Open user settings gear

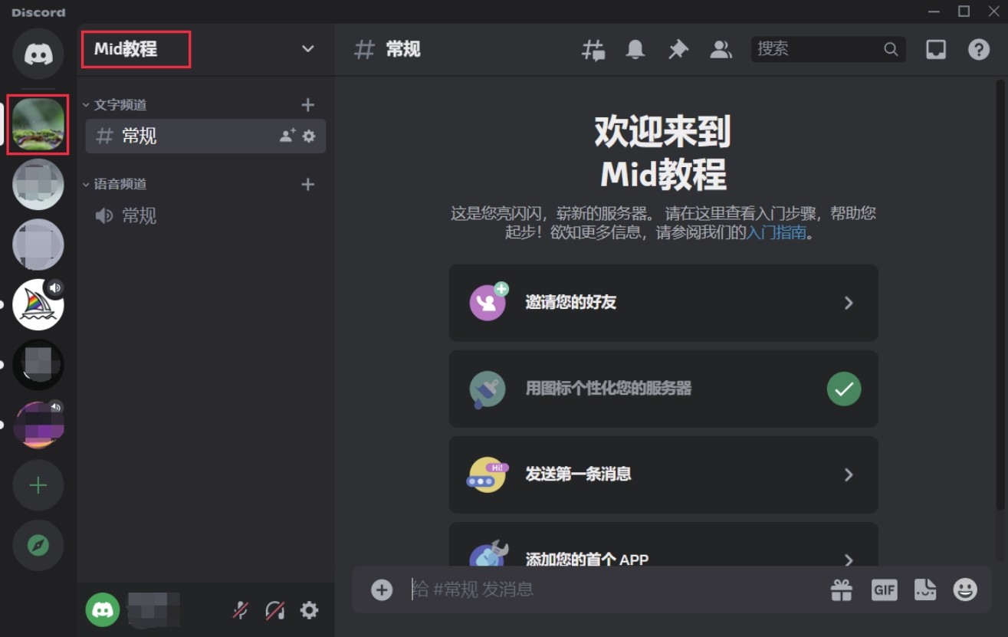point(309,610)
